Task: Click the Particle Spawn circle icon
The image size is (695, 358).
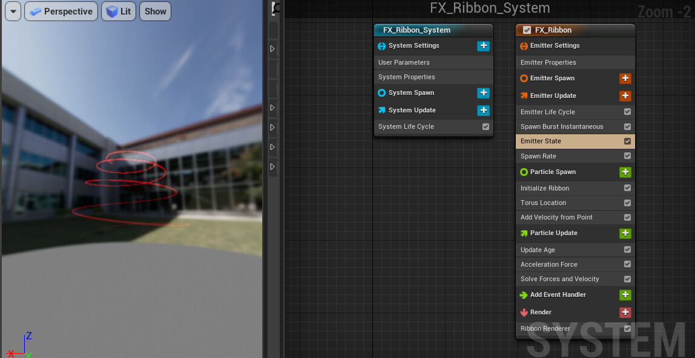Action: point(524,172)
